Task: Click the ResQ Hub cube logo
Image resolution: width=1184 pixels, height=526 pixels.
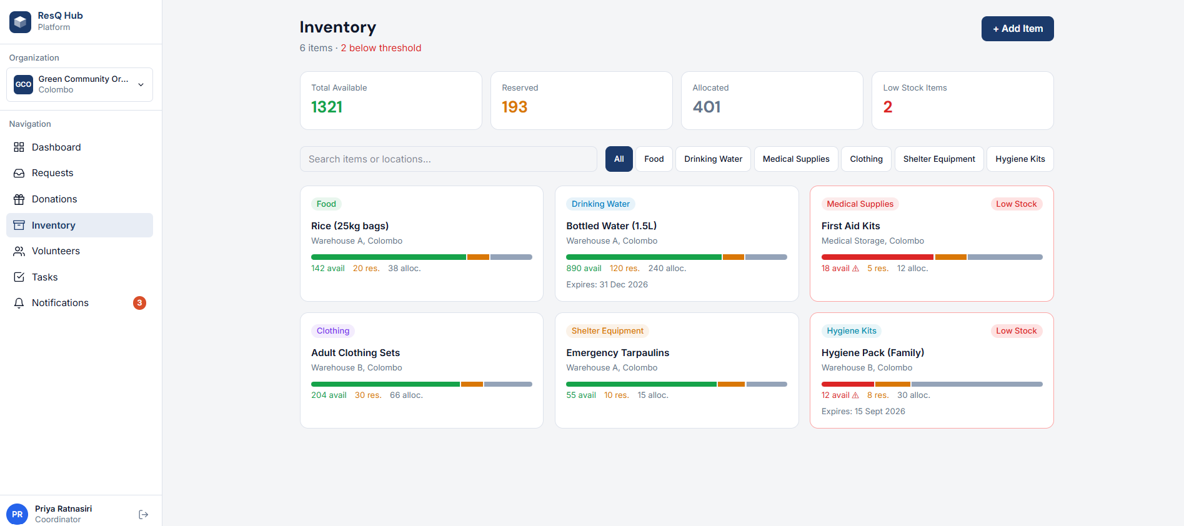Action: tap(20, 22)
